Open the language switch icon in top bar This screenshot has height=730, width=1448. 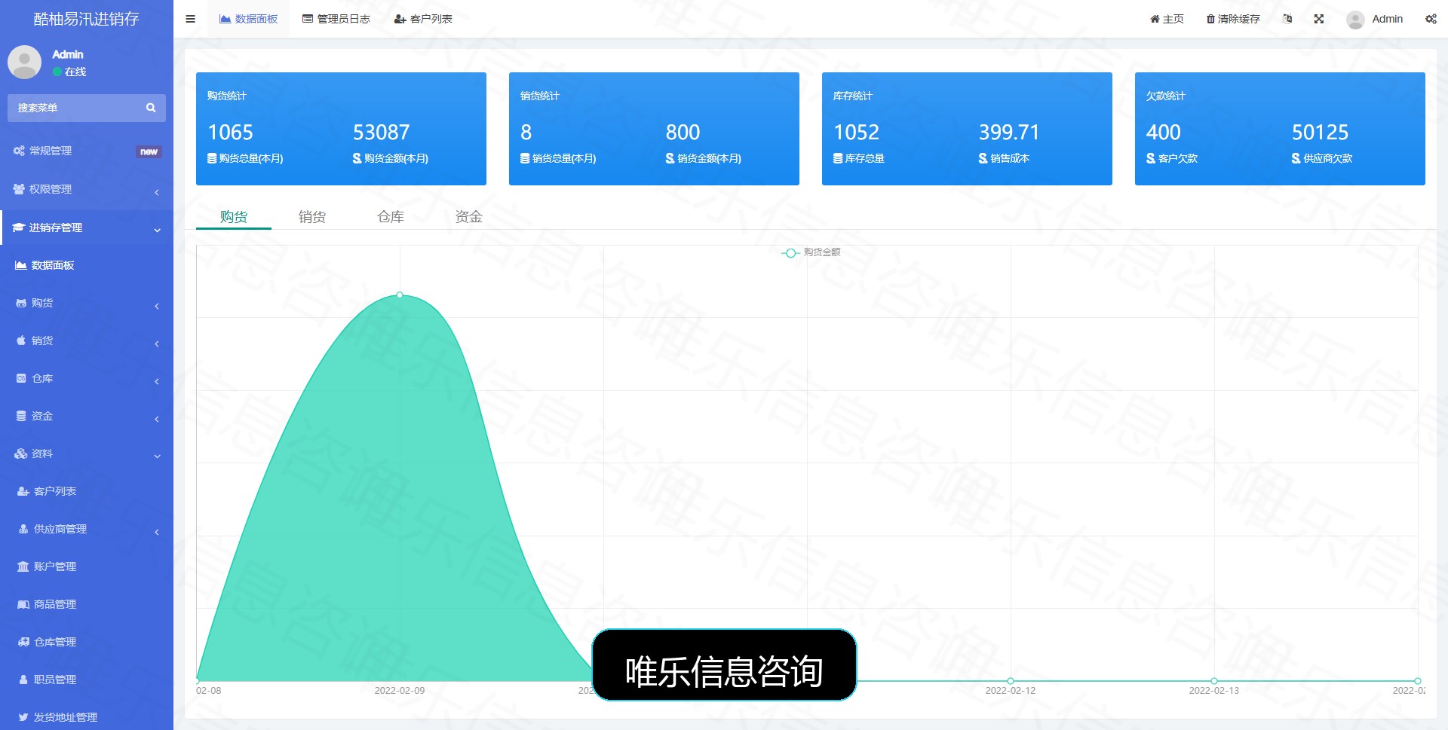[1287, 19]
